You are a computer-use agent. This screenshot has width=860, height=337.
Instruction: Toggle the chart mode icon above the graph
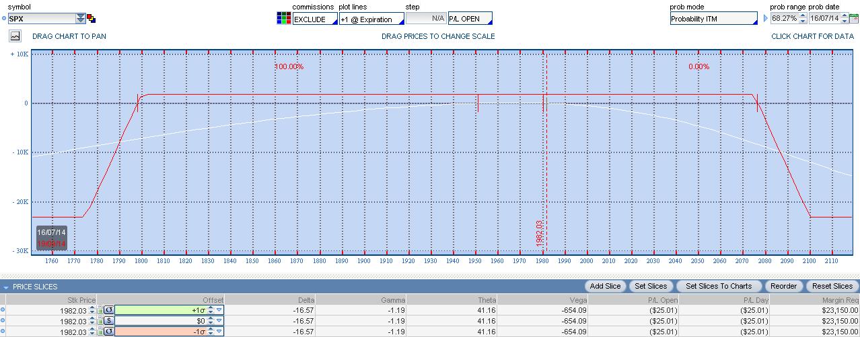coord(15,36)
